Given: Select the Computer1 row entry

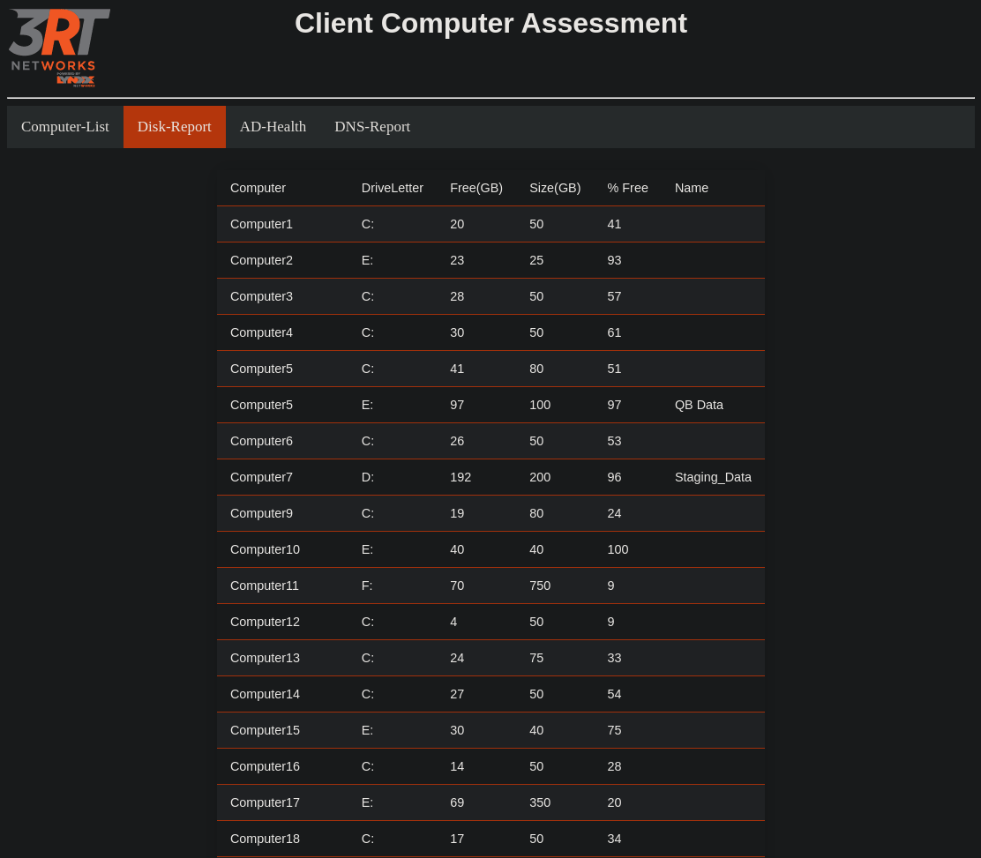Looking at the screenshot, I should click(x=261, y=224).
